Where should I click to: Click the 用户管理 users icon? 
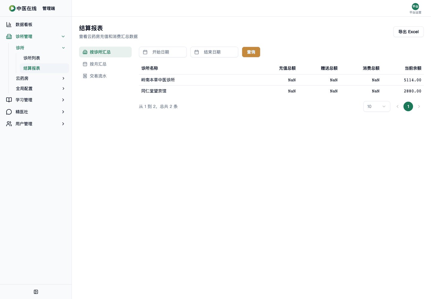click(9, 124)
